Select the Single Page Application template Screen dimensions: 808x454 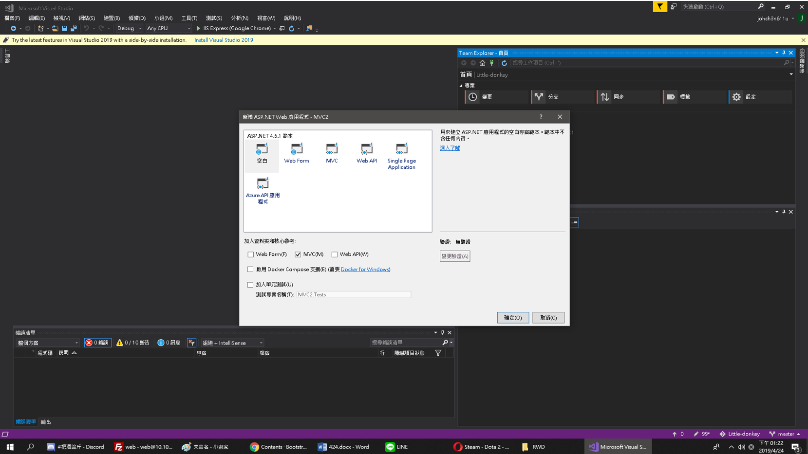coord(402,156)
